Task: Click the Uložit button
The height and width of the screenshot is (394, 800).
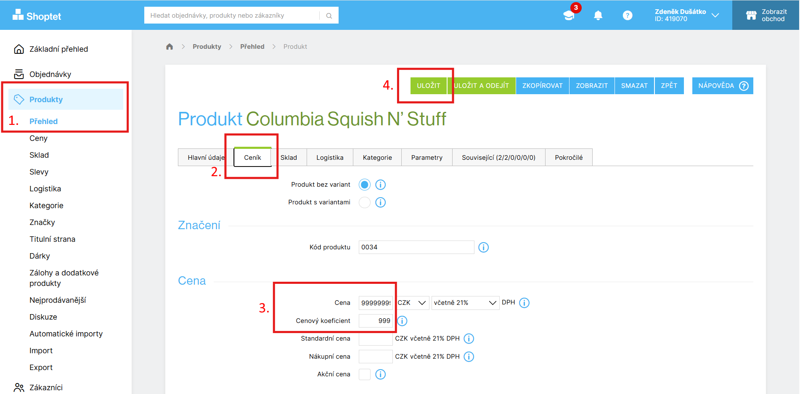Action: [x=429, y=86]
